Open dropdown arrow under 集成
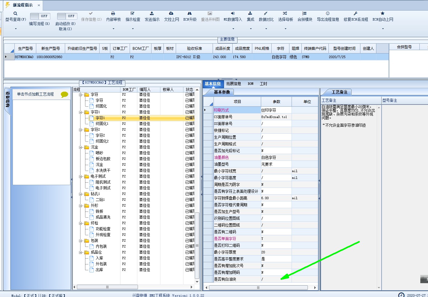 pos(251,29)
